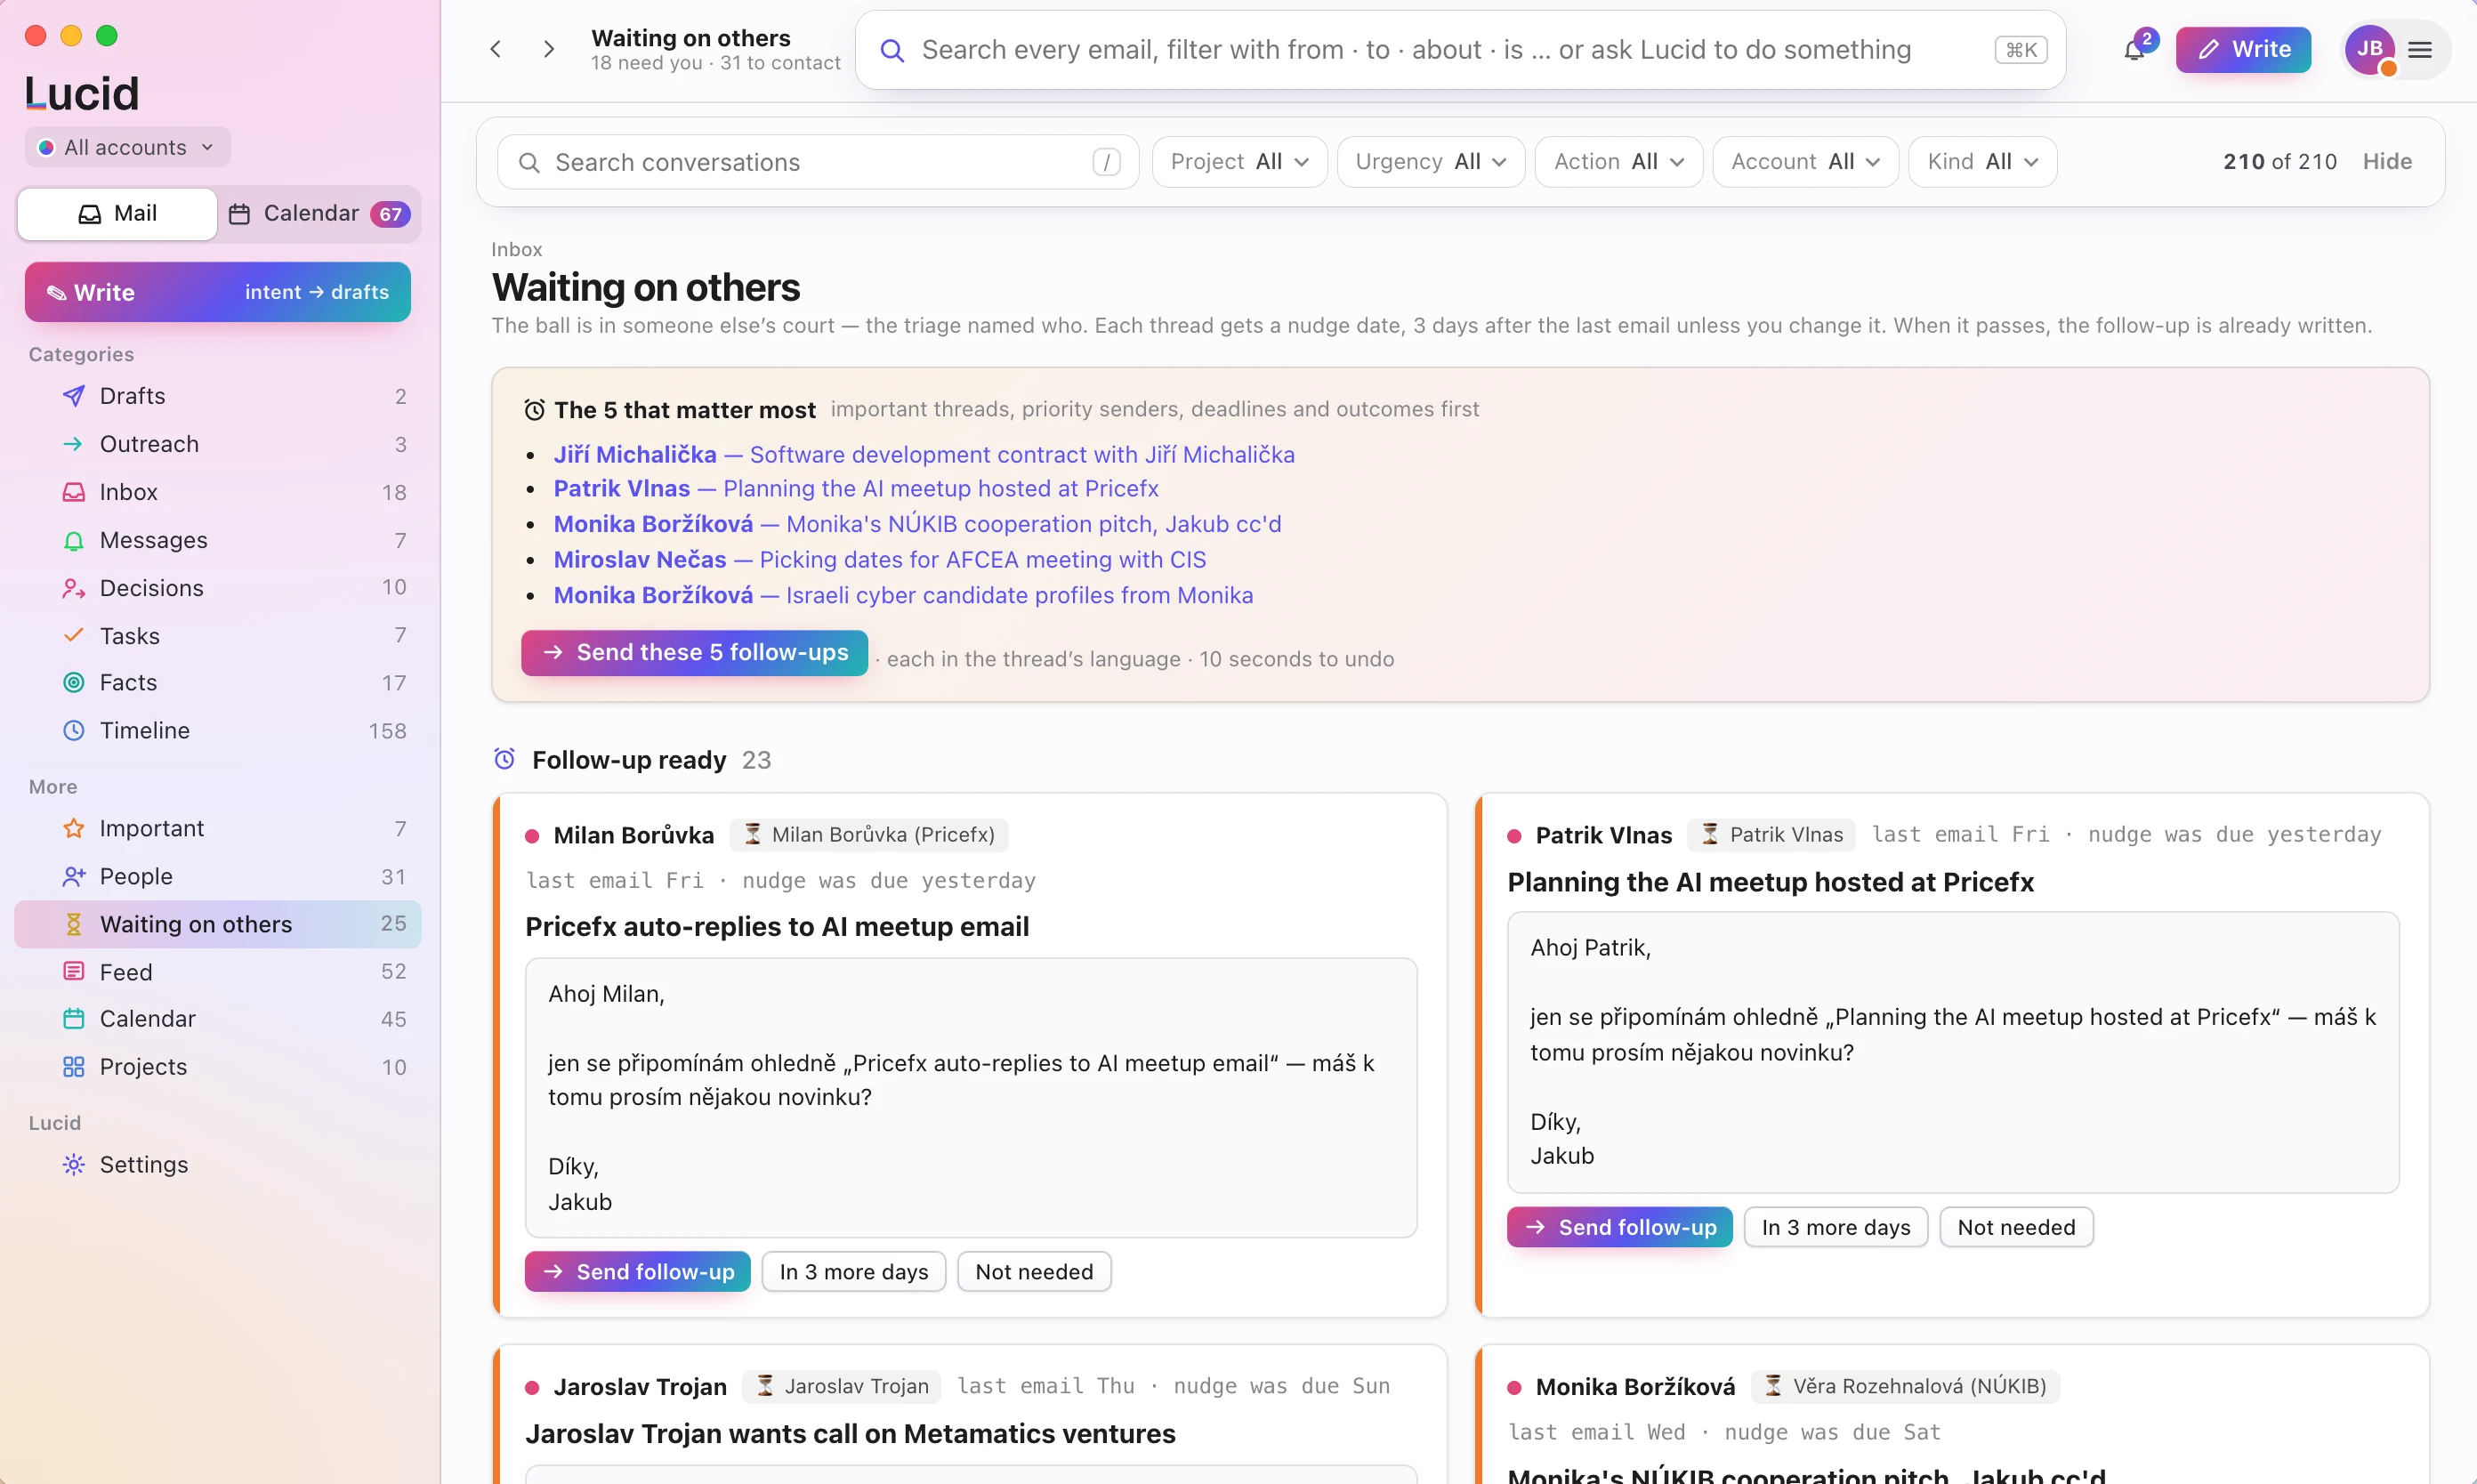
Task: Open Miroslav Nečas AFCEA meeting link
Action: (879, 559)
